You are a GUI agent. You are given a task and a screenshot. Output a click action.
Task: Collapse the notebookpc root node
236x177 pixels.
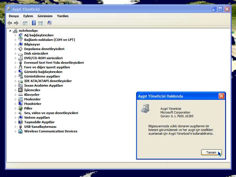pos(10,31)
